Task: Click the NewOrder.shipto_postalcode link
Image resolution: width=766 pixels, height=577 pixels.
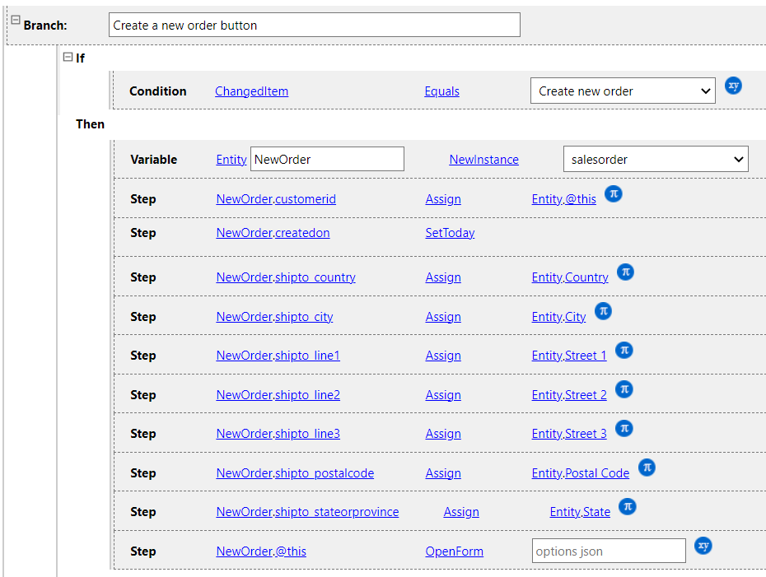Action: click(295, 473)
